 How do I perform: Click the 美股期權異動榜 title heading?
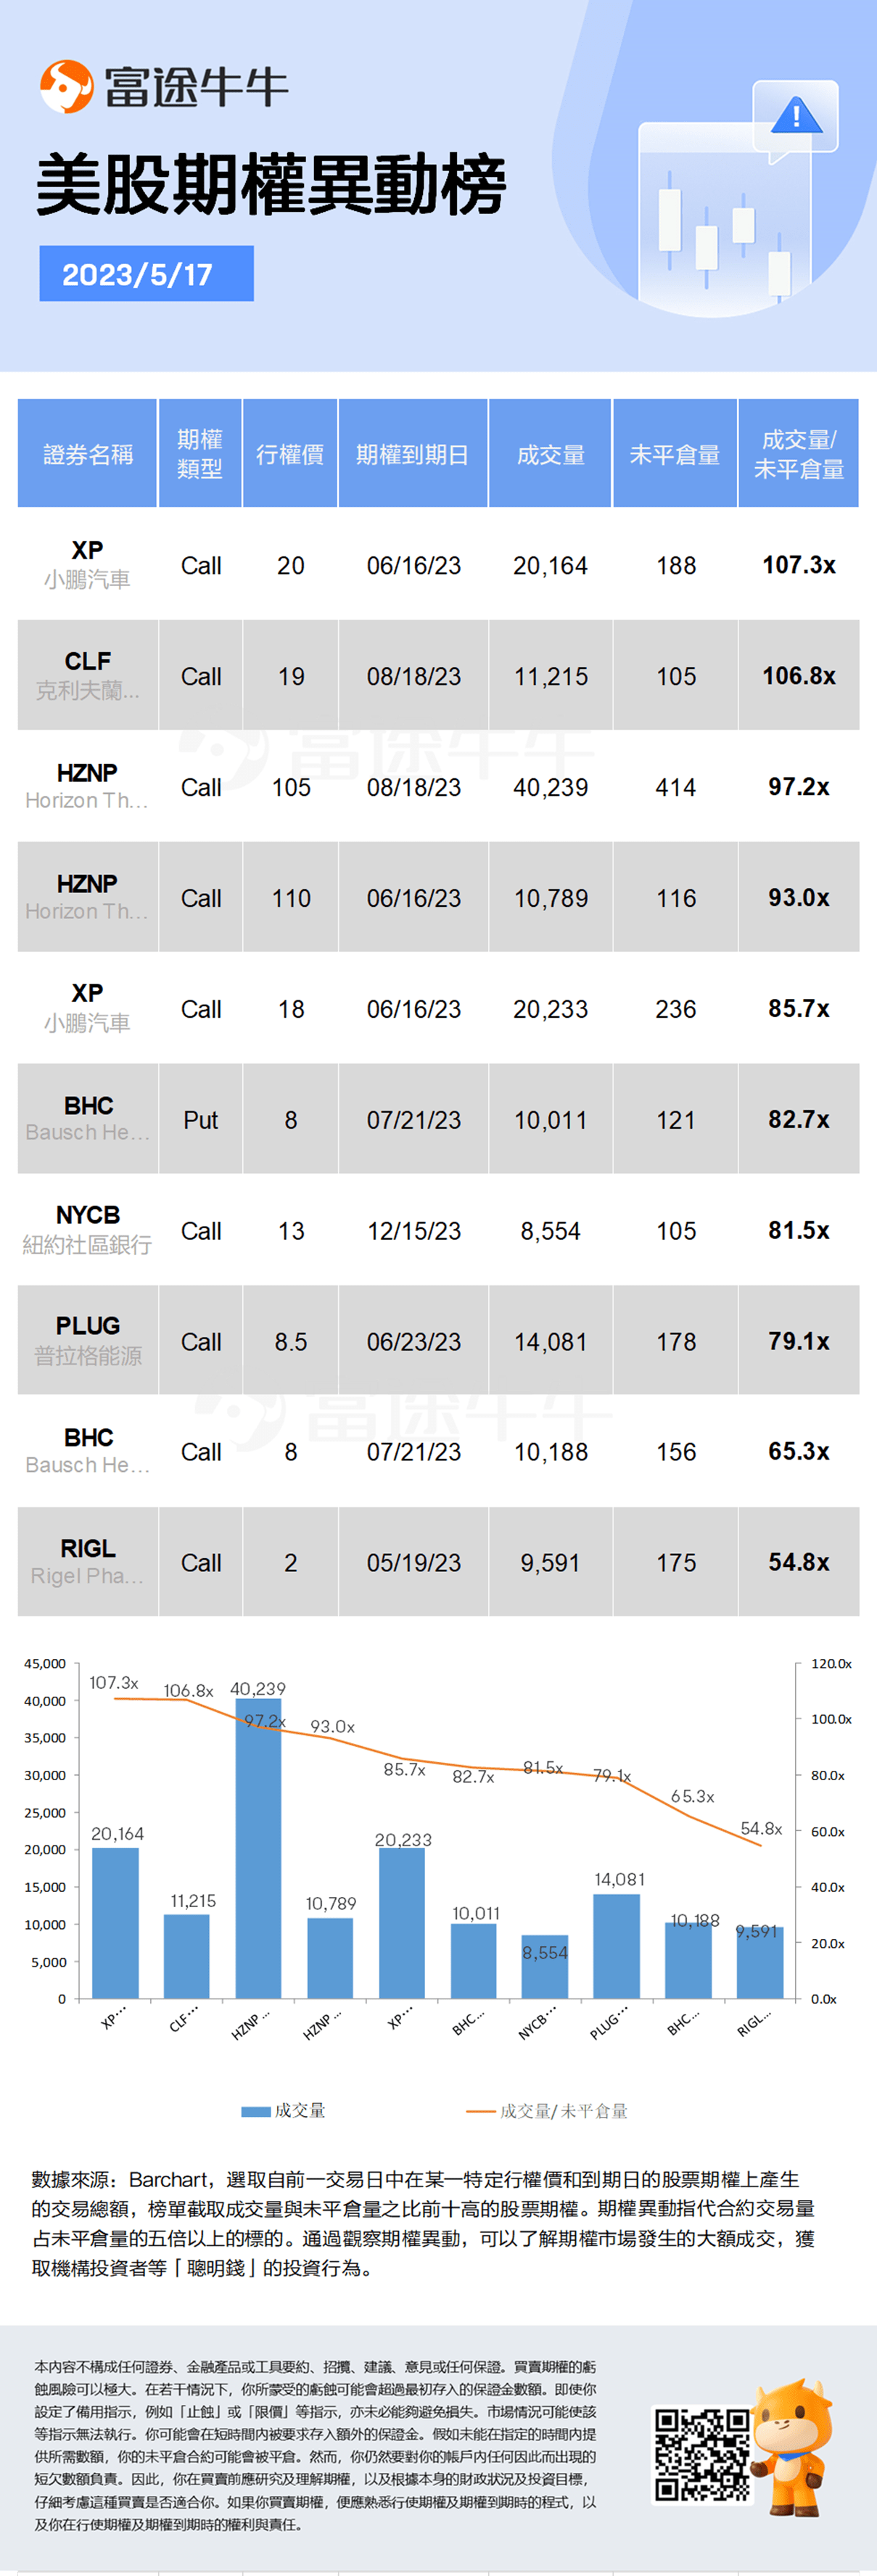click(271, 186)
